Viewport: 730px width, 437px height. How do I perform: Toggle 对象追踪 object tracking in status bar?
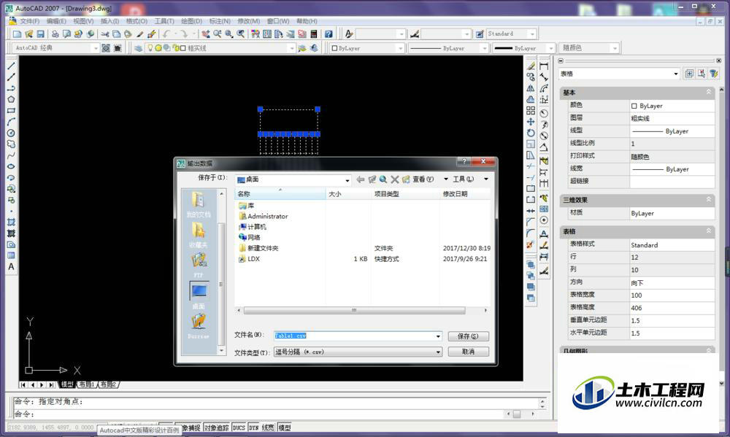pos(217,428)
